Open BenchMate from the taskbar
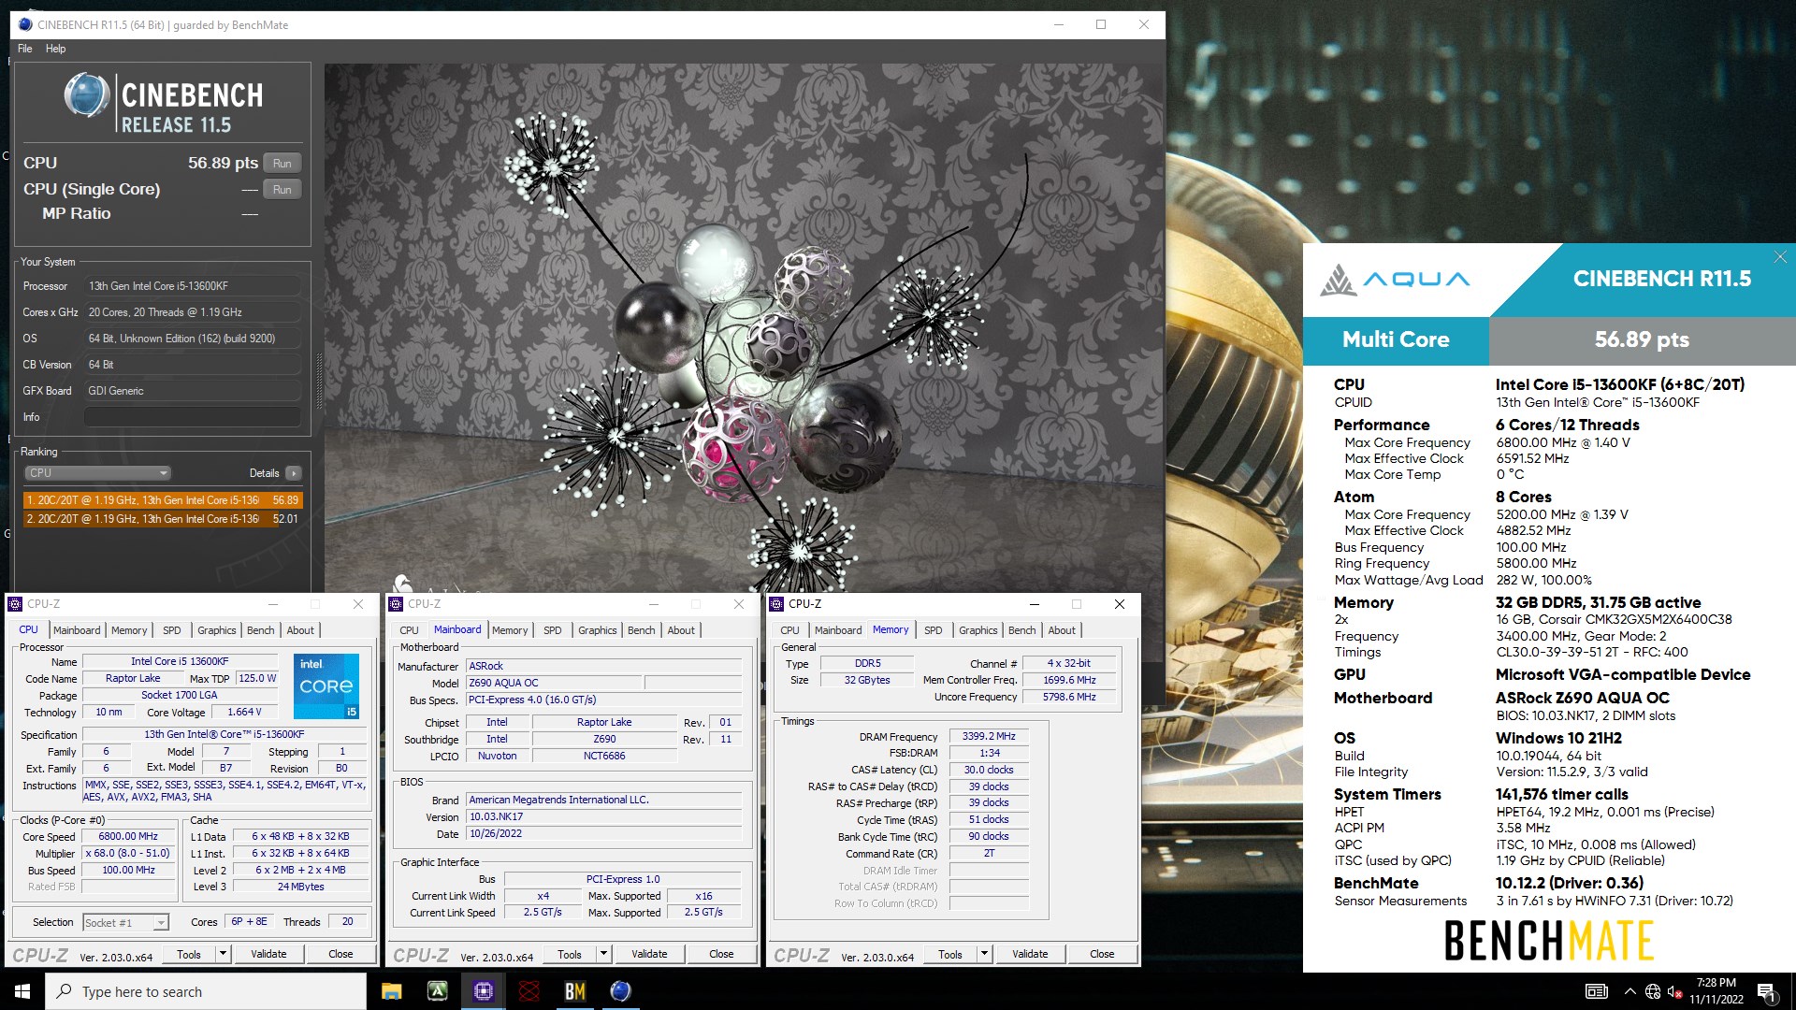The height and width of the screenshot is (1010, 1796). click(x=574, y=991)
